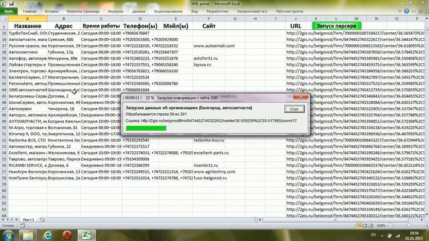Click the Сайт header cell

point(208,26)
